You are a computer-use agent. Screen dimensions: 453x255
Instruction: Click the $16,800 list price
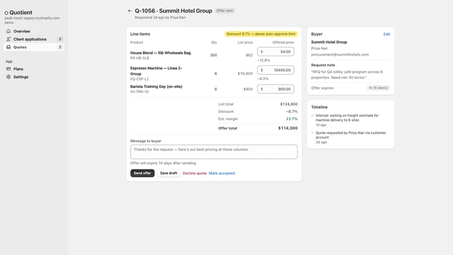(x=245, y=74)
